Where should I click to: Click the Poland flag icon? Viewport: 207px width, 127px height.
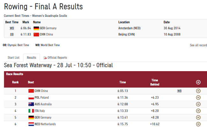click(31, 97)
